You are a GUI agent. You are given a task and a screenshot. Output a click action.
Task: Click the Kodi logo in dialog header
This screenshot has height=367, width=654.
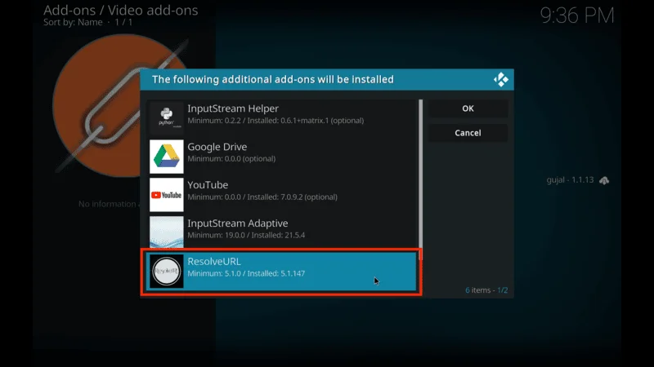click(501, 79)
